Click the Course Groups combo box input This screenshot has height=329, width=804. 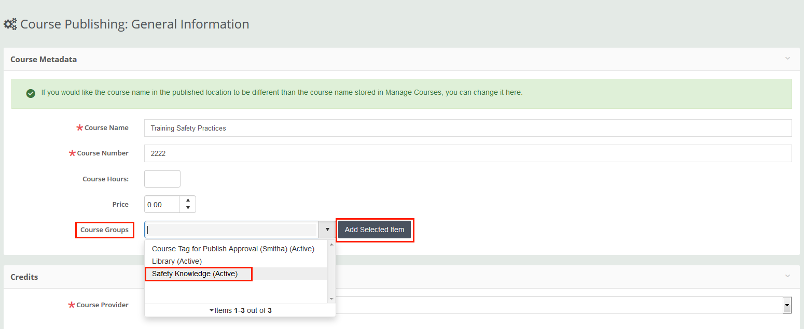(232, 230)
